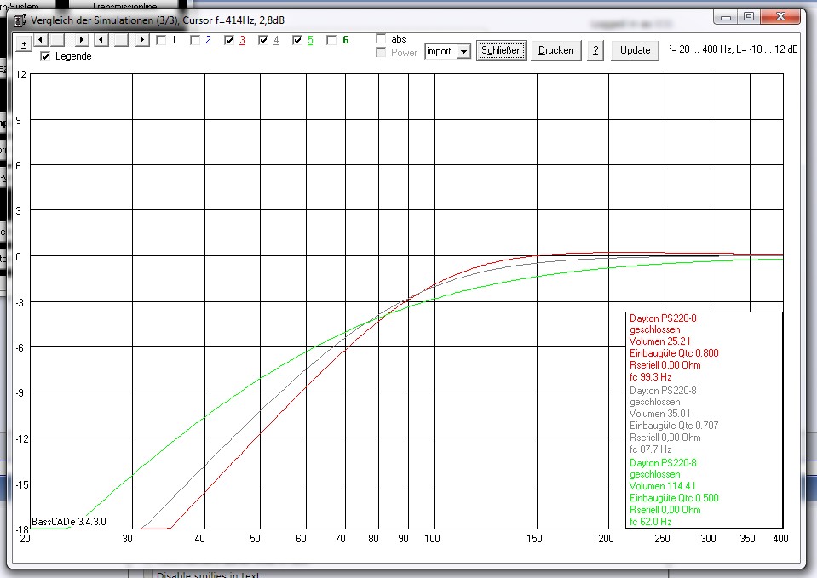
Task: Minimize the Vergleich der Simulationen window
Action: (x=725, y=17)
